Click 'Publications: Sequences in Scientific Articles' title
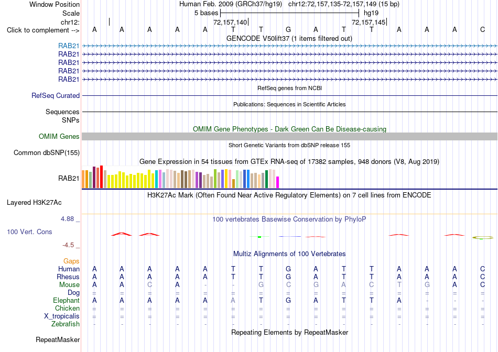Viewport: 498px width, 352px height. point(289,104)
